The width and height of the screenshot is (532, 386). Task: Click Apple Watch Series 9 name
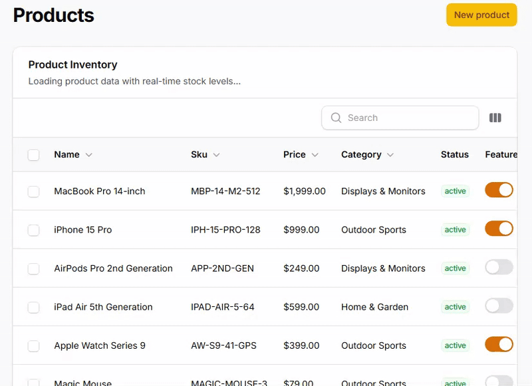[x=100, y=345]
